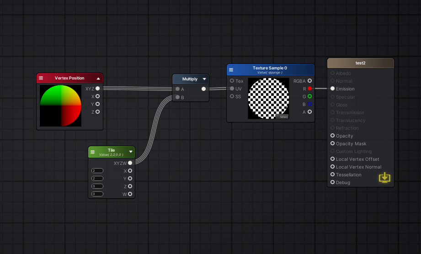Click the Tile X value input field
Screen dimensions: 421x254
[97, 171]
